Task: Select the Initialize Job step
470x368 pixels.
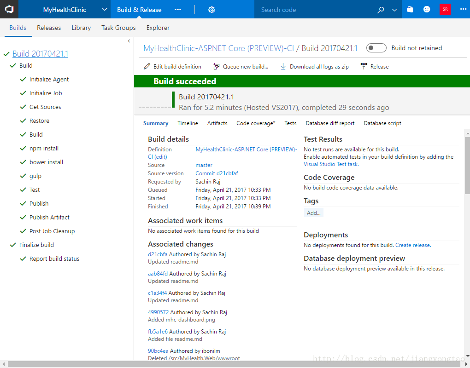Action: point(46,93)
